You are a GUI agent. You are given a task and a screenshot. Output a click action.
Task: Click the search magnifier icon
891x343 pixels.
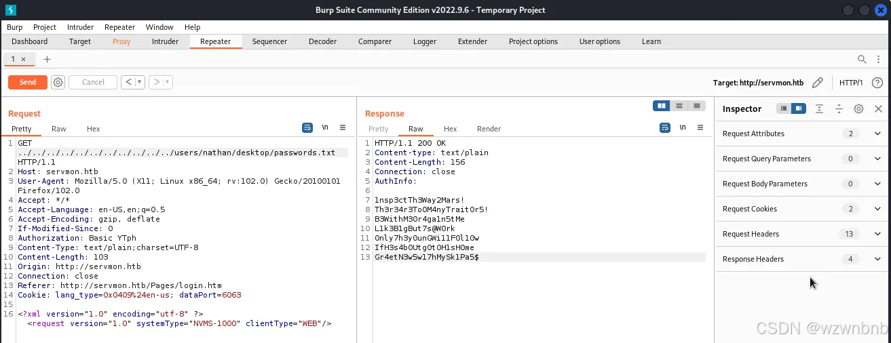tap(862, 60)
